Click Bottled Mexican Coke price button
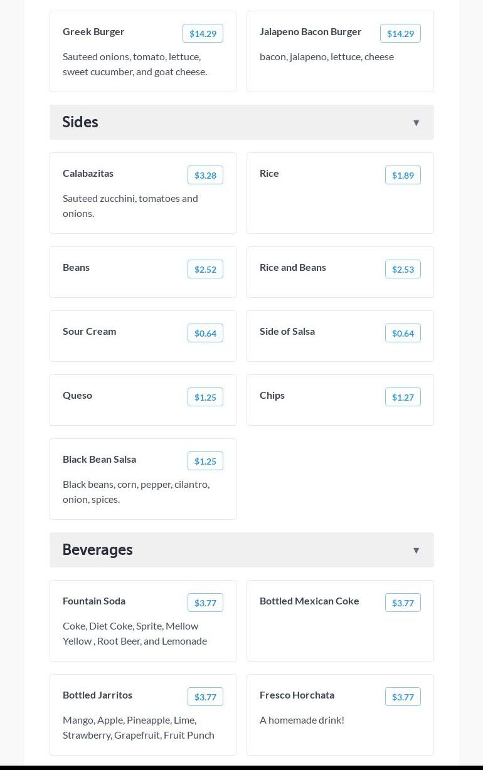Screen dimensions: 483x770 point(403,603)
